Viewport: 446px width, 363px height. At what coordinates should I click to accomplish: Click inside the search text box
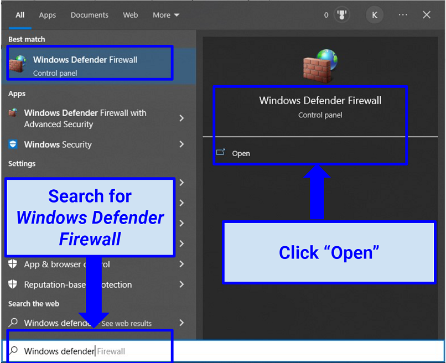point(223,351)
